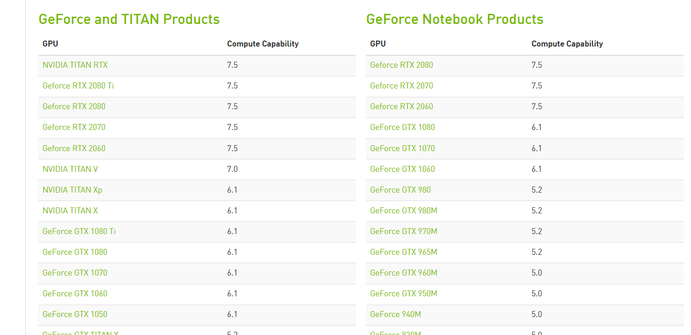The image size is (691, 335).
Task: Select the 6.1 value for GeForce GTX 1050
Action: click(x=232, y=314)
